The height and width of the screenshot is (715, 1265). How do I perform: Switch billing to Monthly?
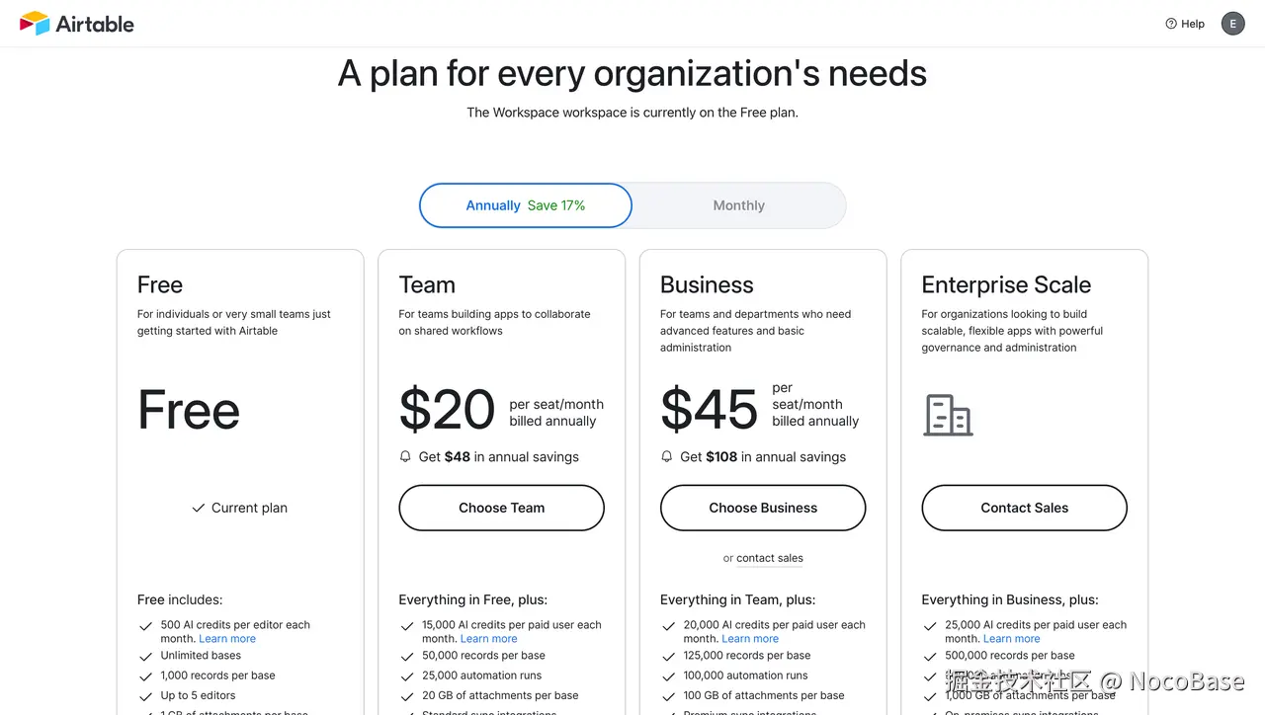tap(738, 204)
